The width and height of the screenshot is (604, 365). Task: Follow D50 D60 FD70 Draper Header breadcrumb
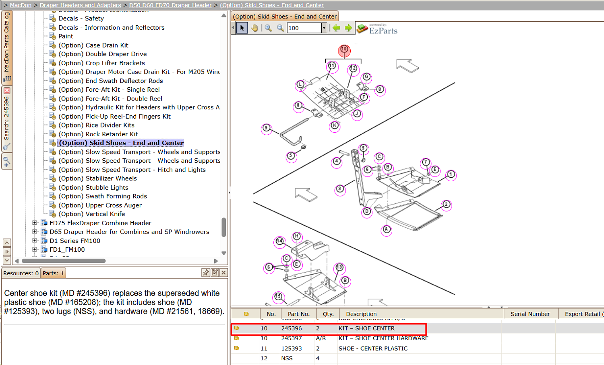[x=170, y=5]
